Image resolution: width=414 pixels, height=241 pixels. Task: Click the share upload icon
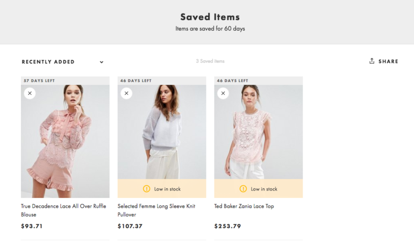(x=372, y=61)
